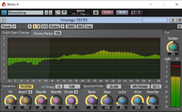
Task: Copy A state to B
Action: [x=44, y=27]
